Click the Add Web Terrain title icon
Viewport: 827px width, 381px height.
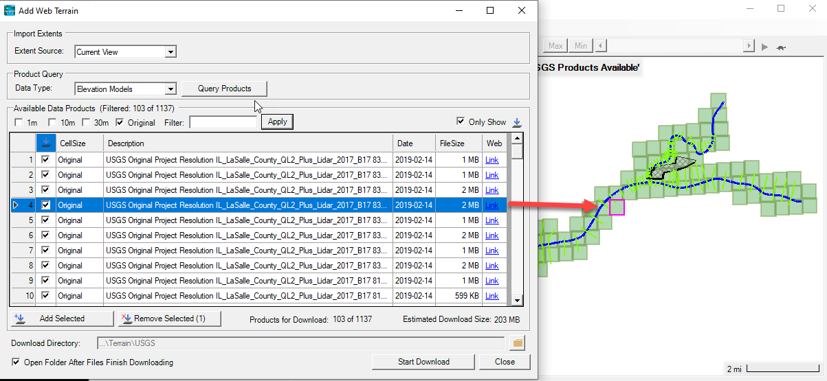[x=10, y=10]
